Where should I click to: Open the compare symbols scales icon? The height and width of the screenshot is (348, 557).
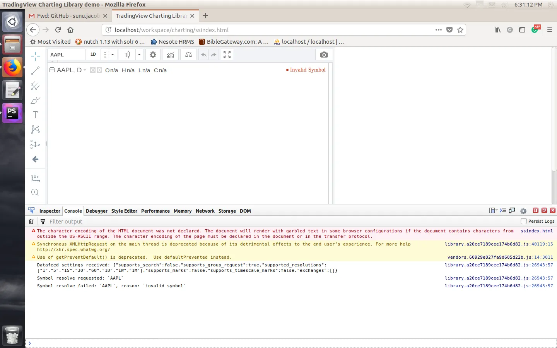(188, 55)
